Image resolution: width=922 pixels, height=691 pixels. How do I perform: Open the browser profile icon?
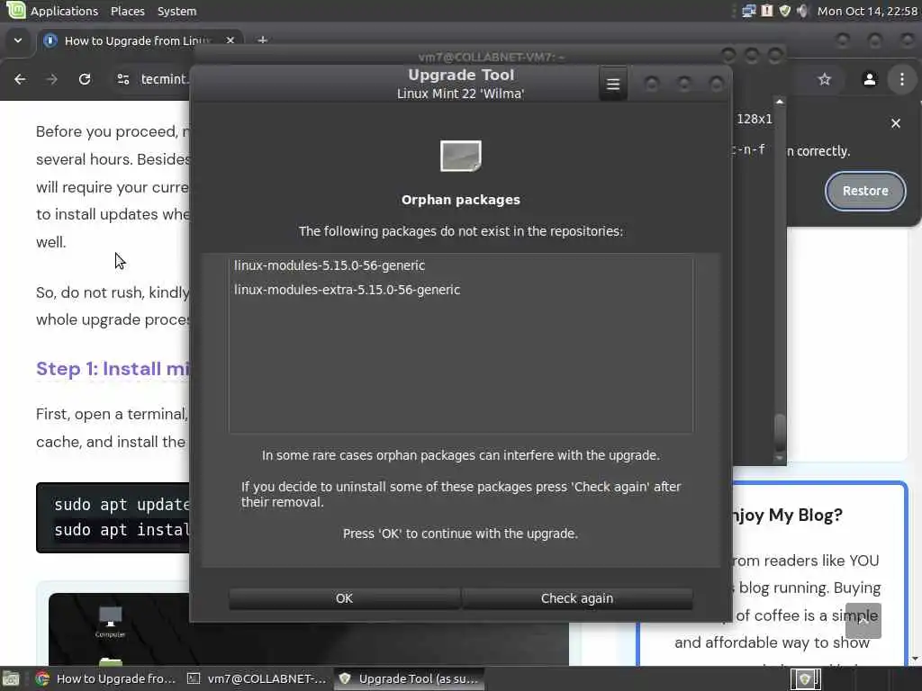click(870, 79)
